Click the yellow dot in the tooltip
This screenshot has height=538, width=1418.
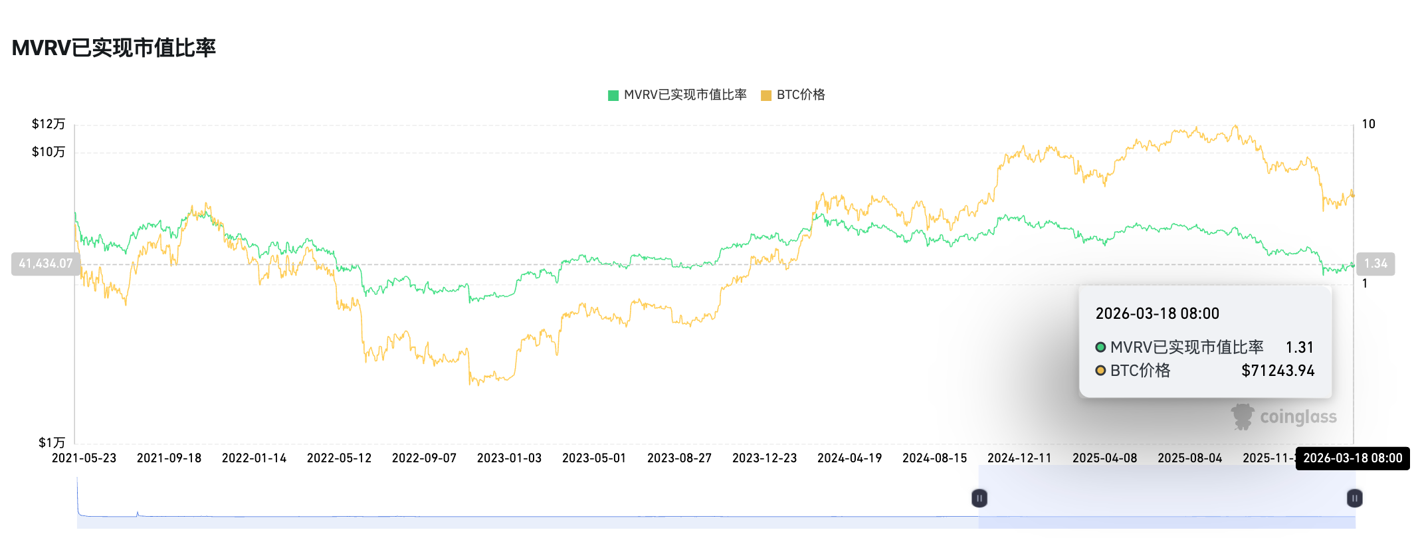point(1100,371)
